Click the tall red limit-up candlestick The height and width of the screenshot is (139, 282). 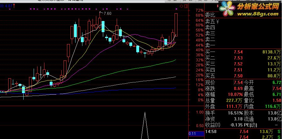[x=176, y=25]
